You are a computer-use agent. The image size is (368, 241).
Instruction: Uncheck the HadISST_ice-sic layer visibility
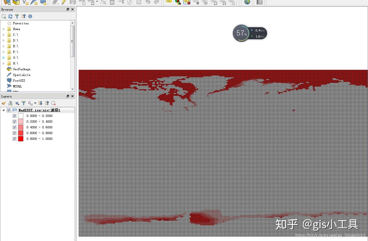9,110
